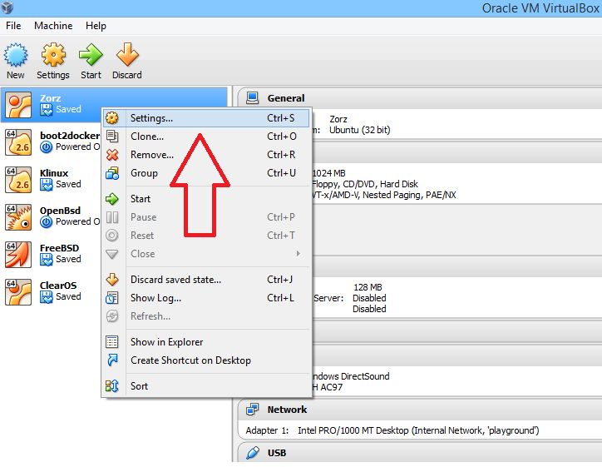The width and height of the screenshot is (602, 467).
Task: Click the Saved state under Klinux
Action: [68, 184]
